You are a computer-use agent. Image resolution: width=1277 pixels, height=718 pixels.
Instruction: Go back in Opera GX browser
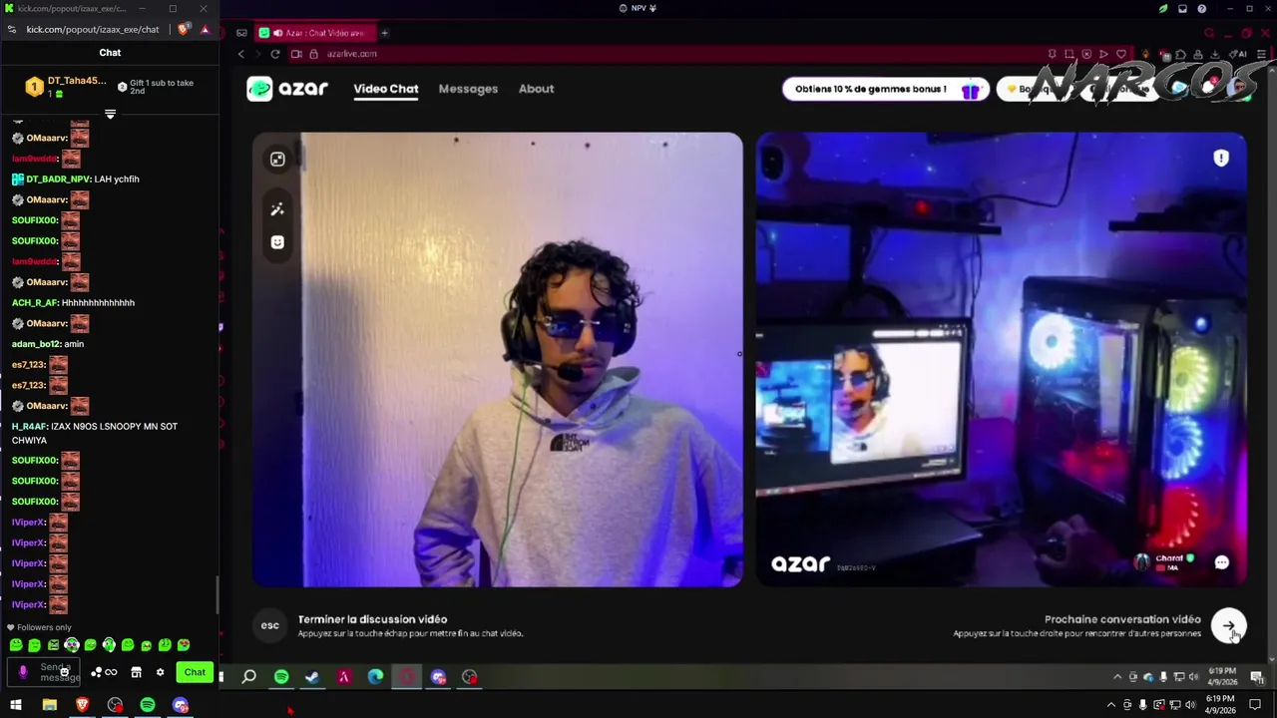(240, 54)
